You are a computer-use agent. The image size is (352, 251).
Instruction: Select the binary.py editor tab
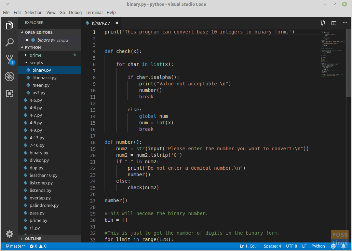pos(101,23)
